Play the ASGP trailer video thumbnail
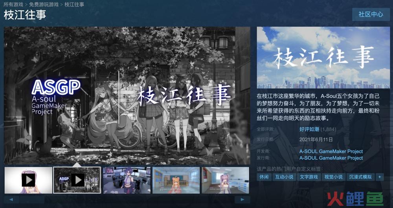The image size is (393, 208). (x=77, y=180)
